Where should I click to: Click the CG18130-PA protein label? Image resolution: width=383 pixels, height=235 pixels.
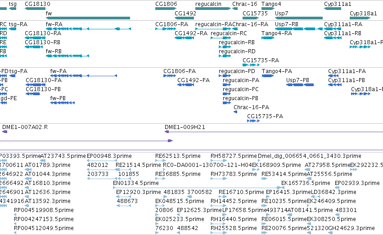(x=44, y=80)
